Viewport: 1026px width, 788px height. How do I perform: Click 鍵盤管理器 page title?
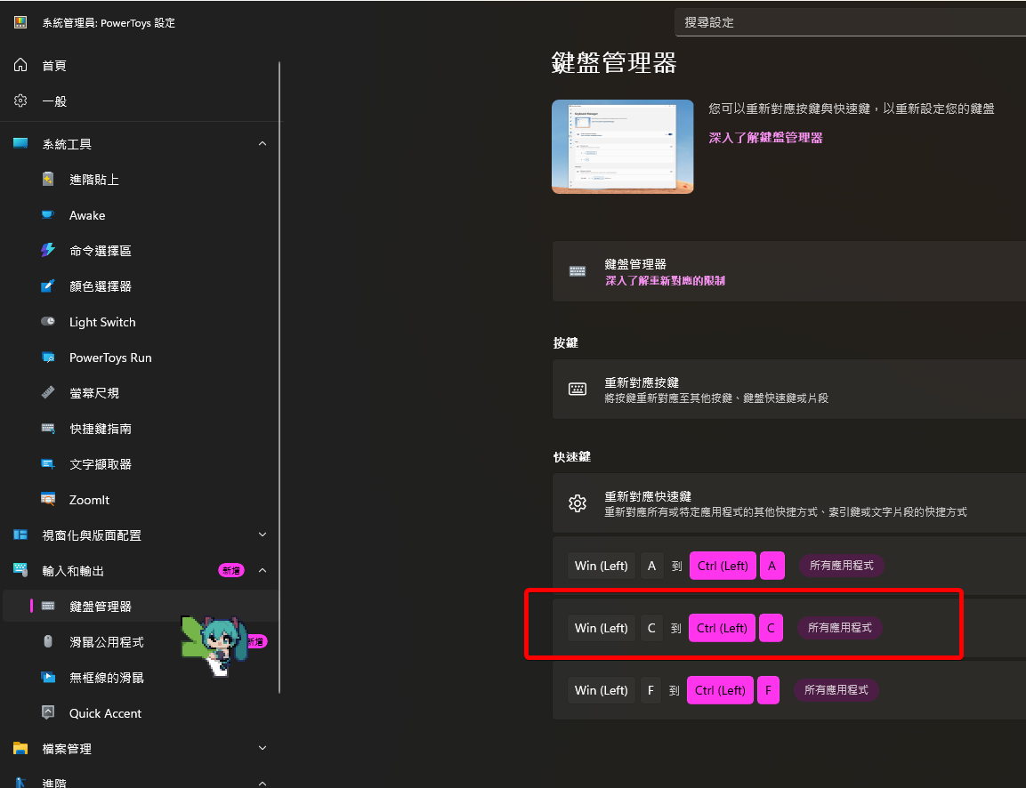tap(614, 63)
